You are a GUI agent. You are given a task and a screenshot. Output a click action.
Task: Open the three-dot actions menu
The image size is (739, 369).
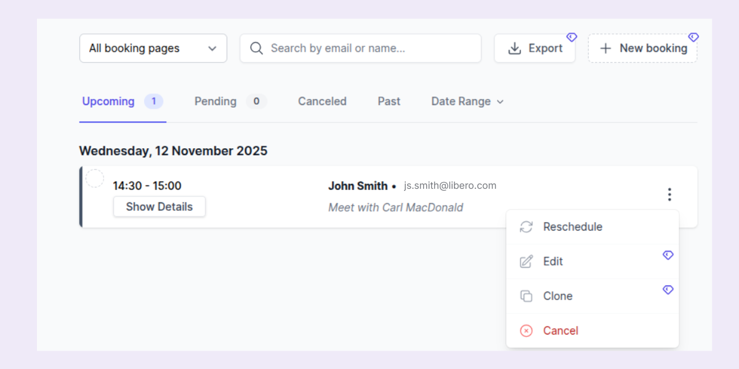pos(669,194)
